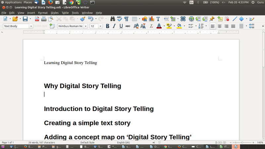
Task: Open the File menu
Action: [x=4, y=13]
